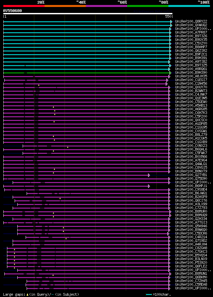Open hit UniRef100_C9S8E4
This screenshot has height=297, width=213.
click(191, 190)
